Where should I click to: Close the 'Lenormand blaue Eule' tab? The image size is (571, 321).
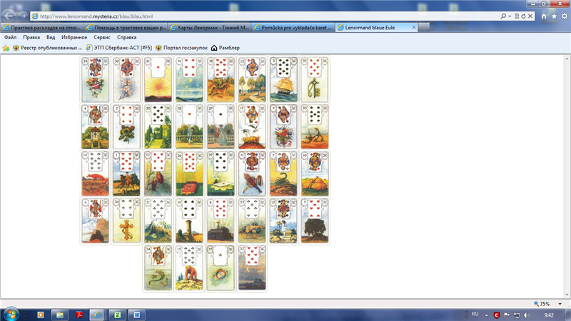pos(414,27)
